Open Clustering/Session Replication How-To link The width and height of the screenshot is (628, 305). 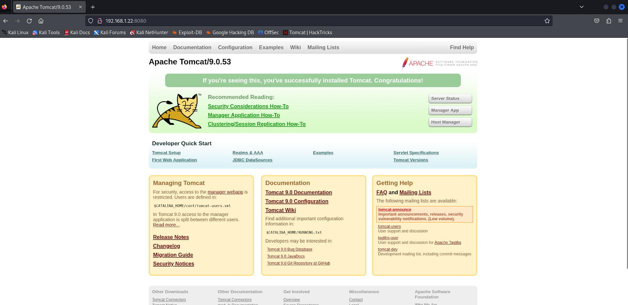(257, 124)
